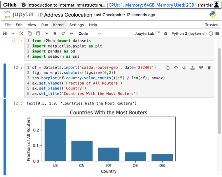This screenshot has height=177, width=222.
Task: Open the File menu
Action: pos(8,25)
